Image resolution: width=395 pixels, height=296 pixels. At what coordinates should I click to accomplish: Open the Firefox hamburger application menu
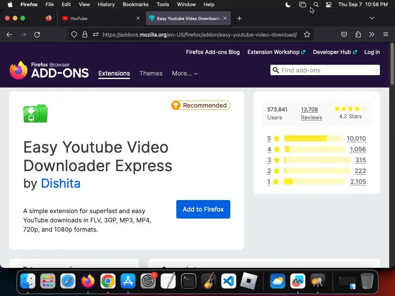tap(385, 34)
